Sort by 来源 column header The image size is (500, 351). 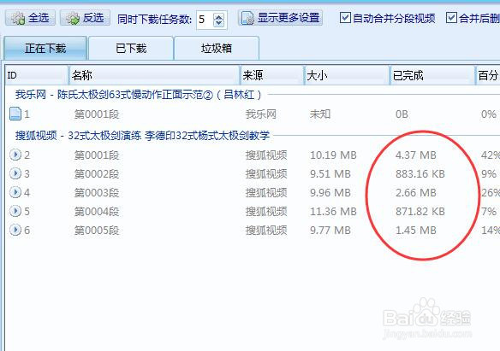pyautogui.click(x=272, y=75)
